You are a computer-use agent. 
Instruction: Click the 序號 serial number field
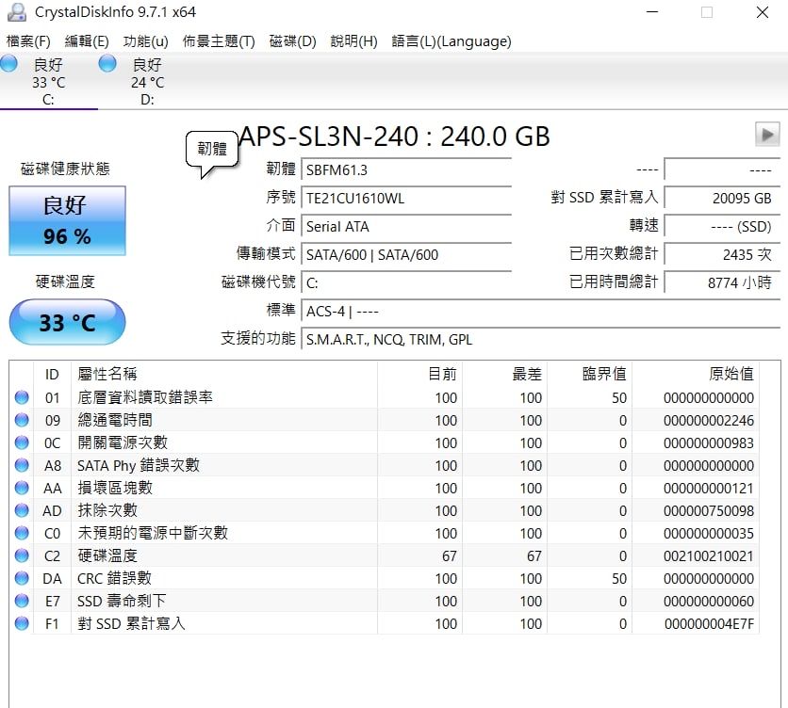tap(406, 199)
